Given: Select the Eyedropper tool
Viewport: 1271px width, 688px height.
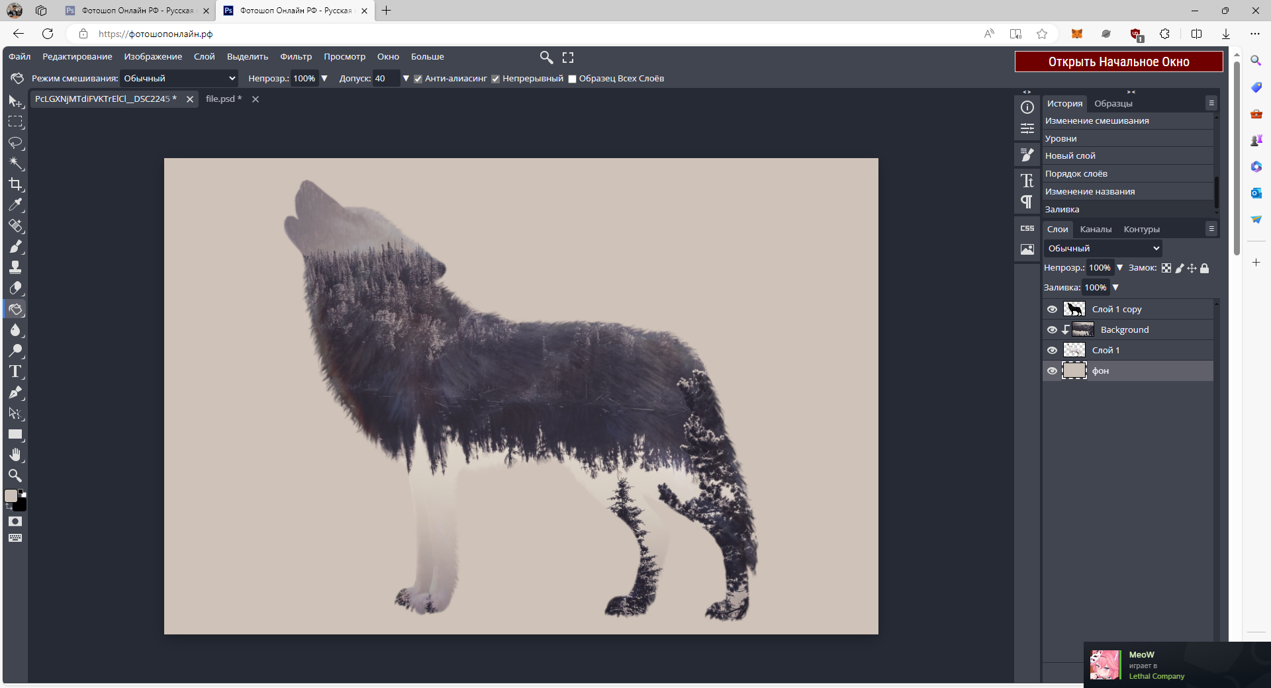Looking at the screenshot, I should pos(15,205).
